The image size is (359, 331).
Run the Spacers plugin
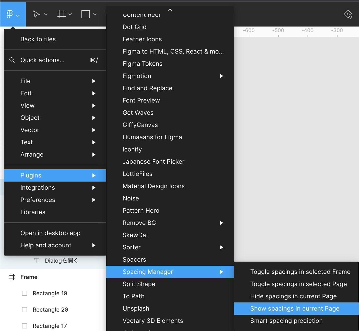[x=170, y=260]
